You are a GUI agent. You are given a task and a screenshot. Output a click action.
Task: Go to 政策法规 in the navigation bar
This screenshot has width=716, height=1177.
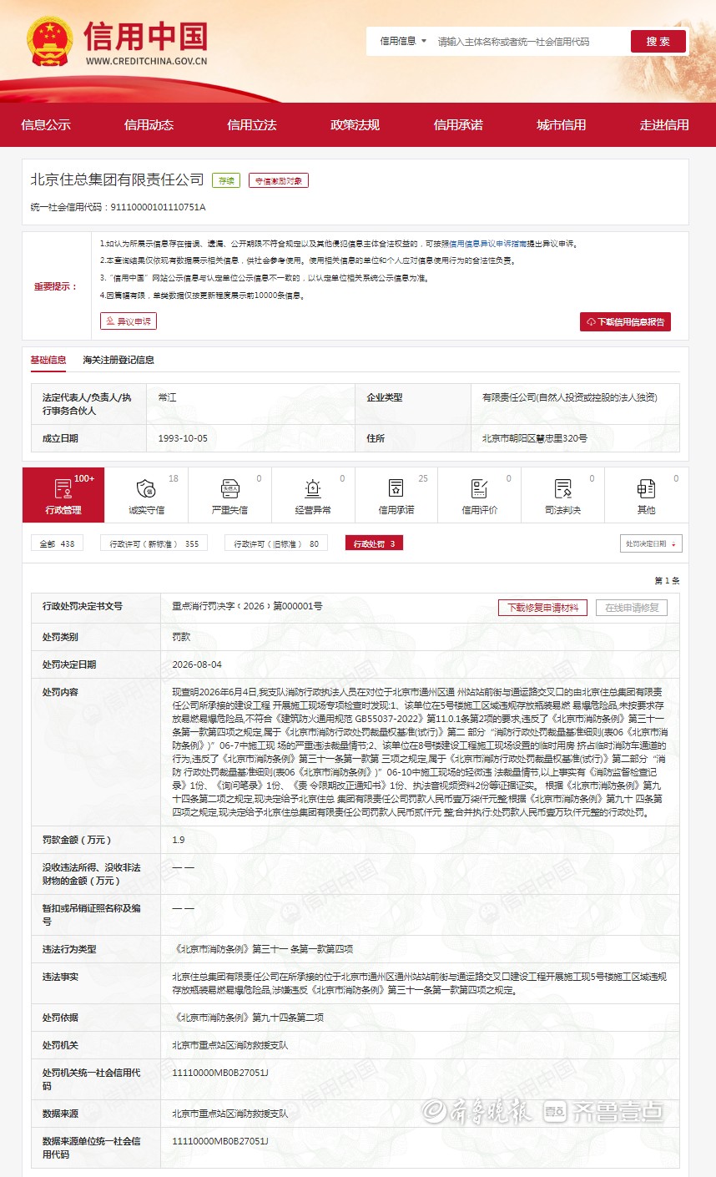355,125
